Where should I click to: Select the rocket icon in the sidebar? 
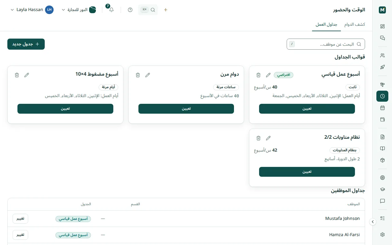point(382,67)
